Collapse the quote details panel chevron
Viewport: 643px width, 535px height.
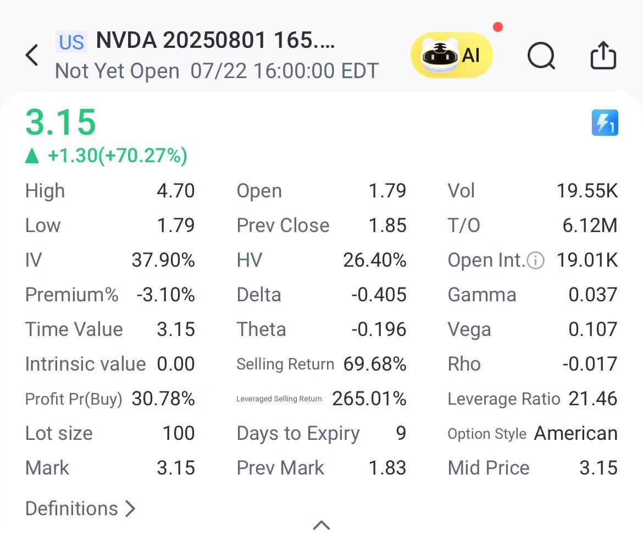[321, 525]
